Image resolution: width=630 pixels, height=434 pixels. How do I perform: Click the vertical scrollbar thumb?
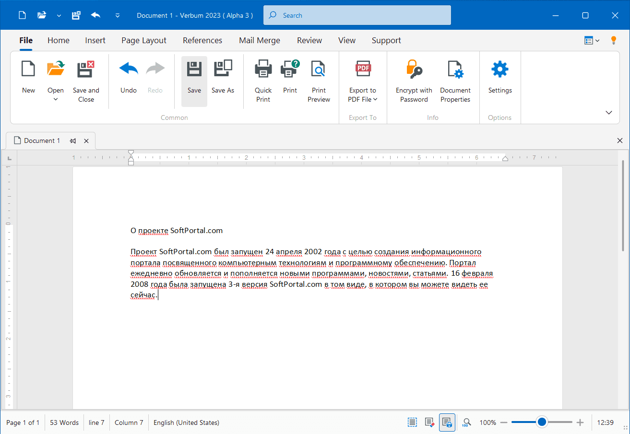coord(623,205)
